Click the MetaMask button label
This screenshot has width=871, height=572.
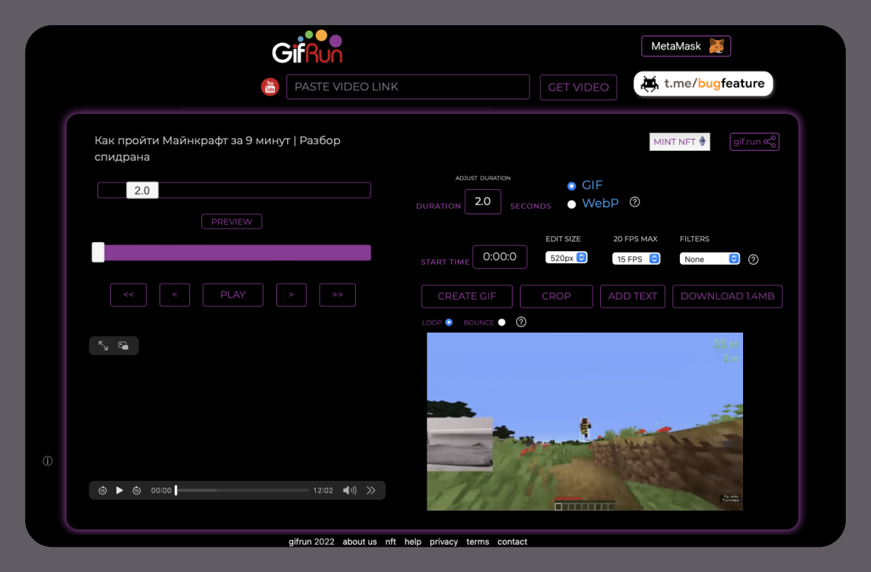[676, 46]
